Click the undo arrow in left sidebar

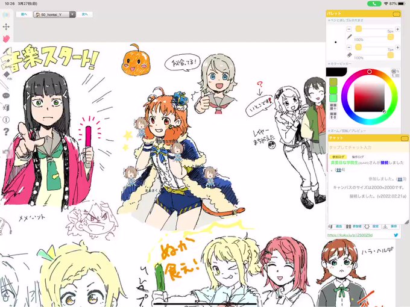pos(6,152)
